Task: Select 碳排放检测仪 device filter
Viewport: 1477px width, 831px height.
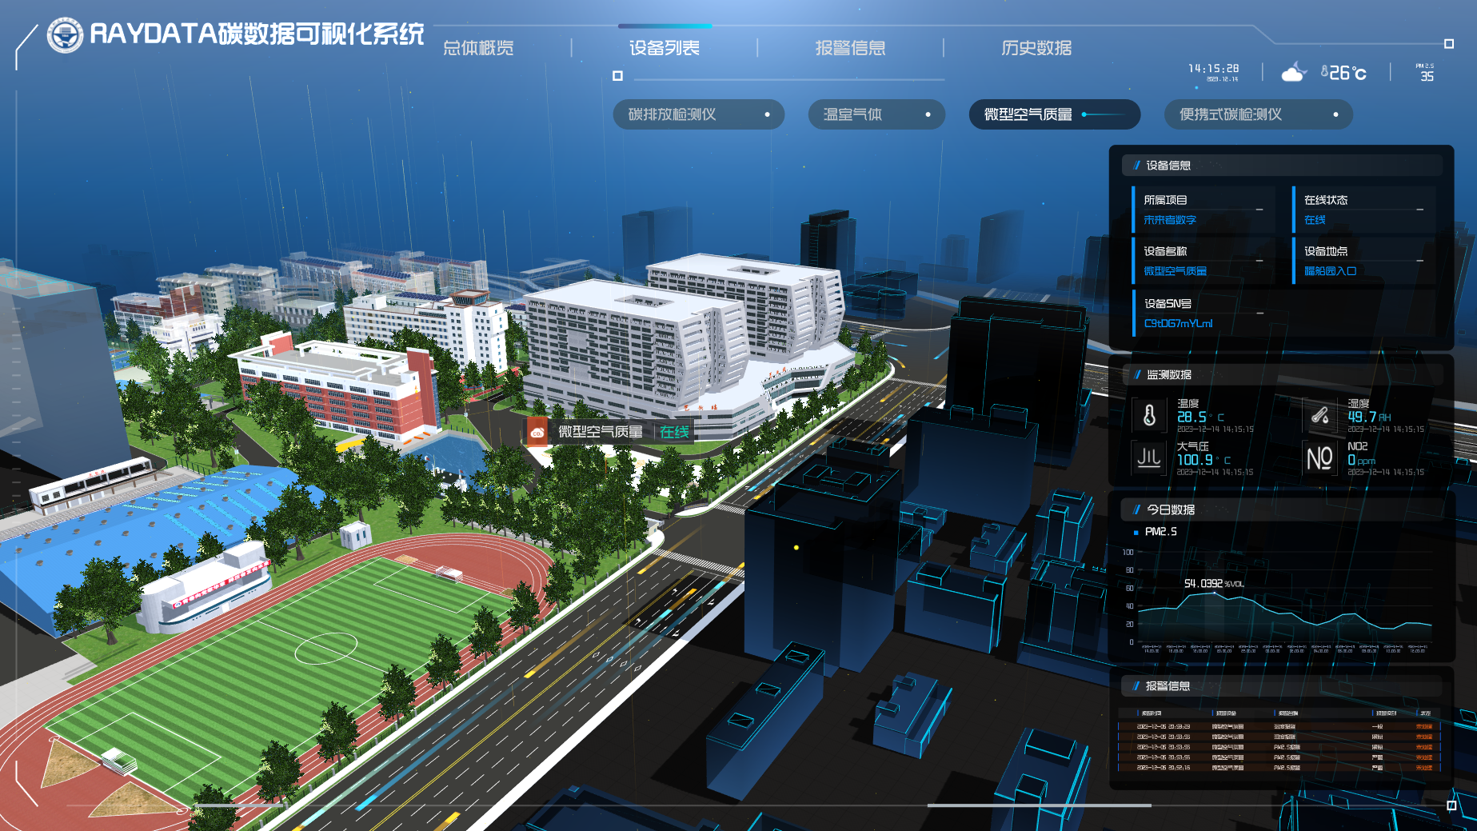Action: [x=698, y=114]
